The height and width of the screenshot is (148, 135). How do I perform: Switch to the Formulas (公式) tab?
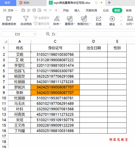106,10
